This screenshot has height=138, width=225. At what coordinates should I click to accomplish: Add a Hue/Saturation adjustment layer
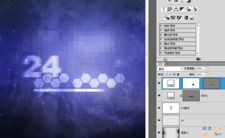point(170,9)
